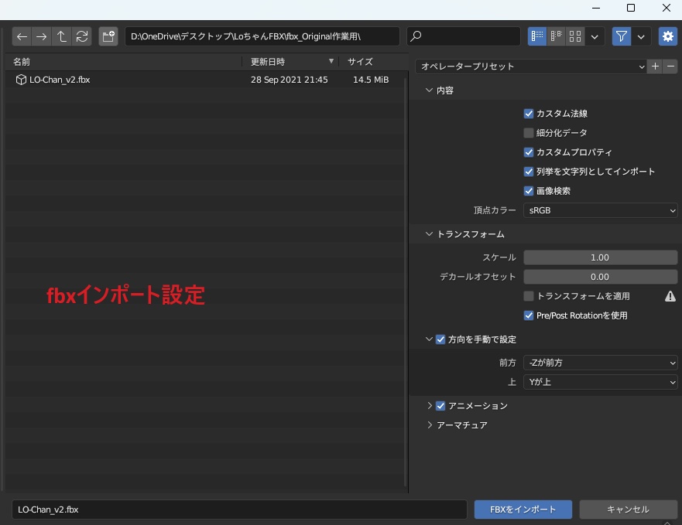The height and width of the screenshot is (525, 682).
Task: Click the FBXをインポート button
Action: click(x=523, y=509)
